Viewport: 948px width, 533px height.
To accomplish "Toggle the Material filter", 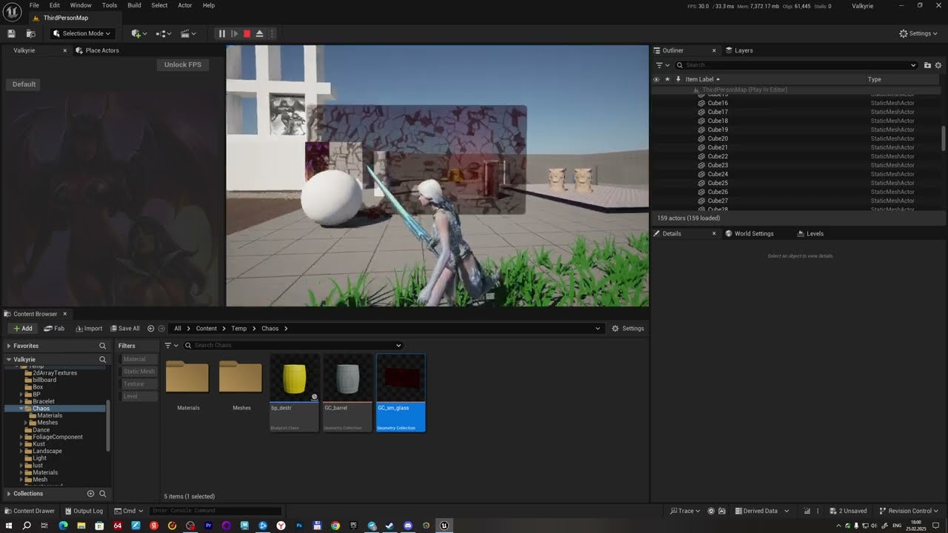I will (138, 360).
